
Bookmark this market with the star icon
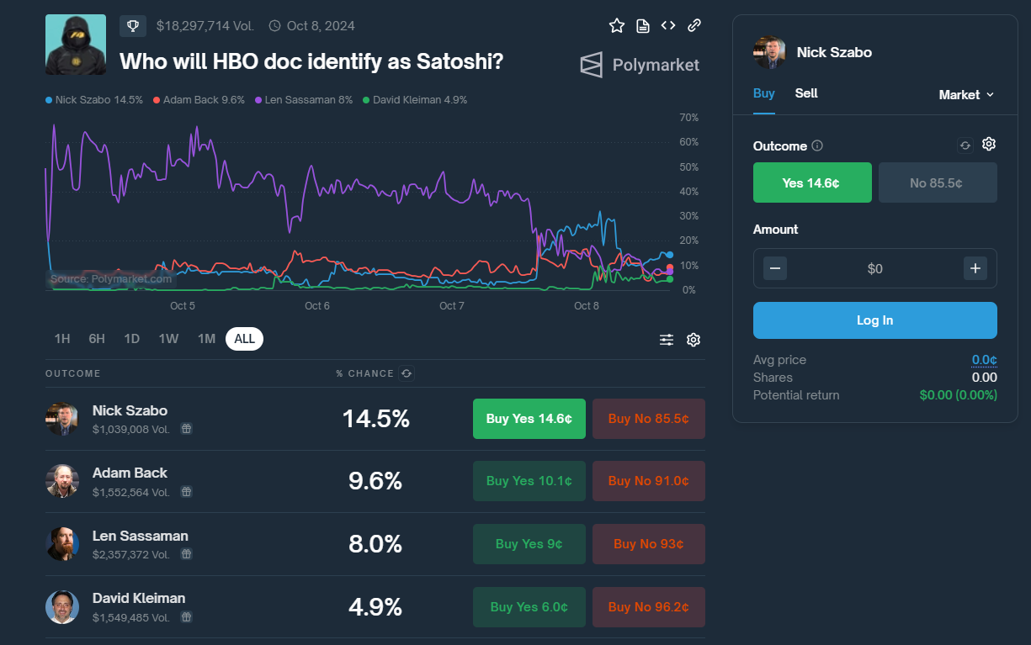[617, 26]
